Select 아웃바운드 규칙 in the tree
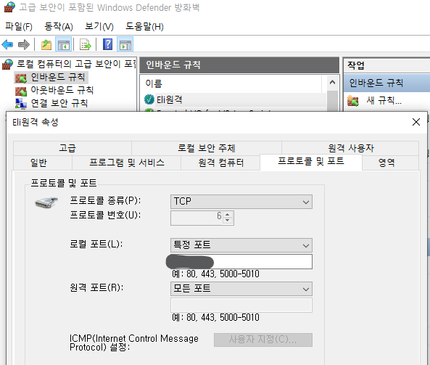 [62, 90]
